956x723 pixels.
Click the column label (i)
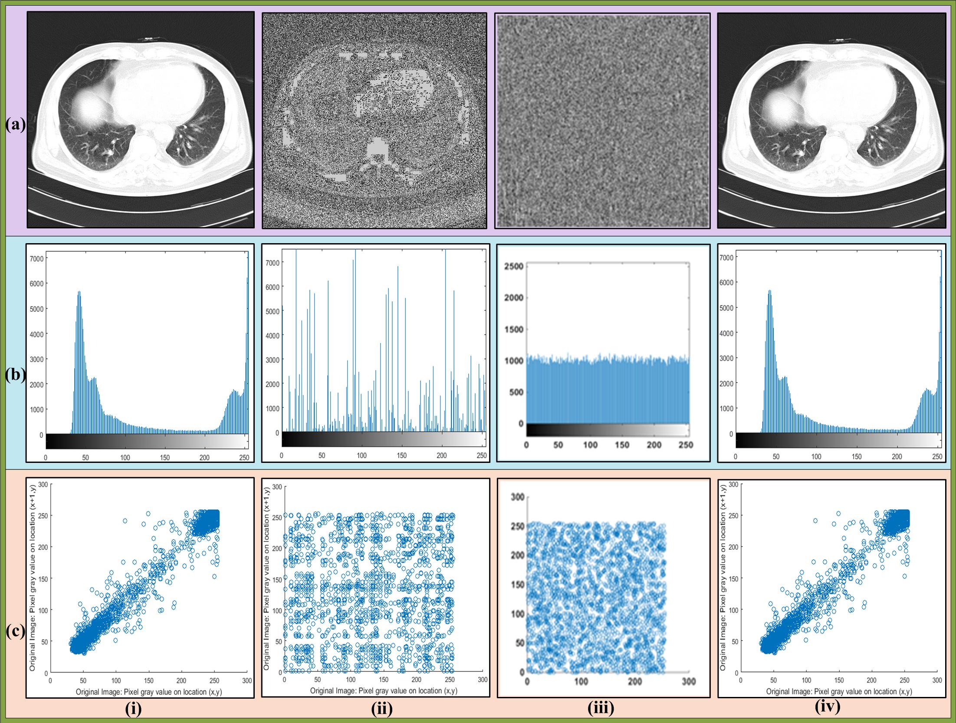click(133, 708)
